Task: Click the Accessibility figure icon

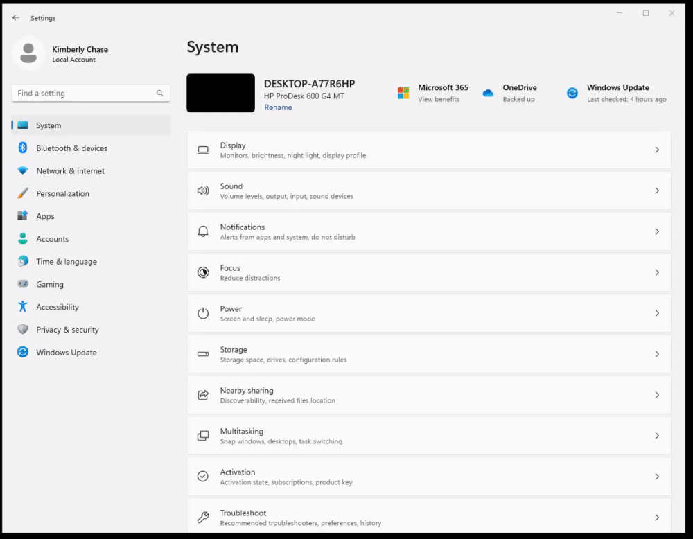Action: (x=23, y=307)
